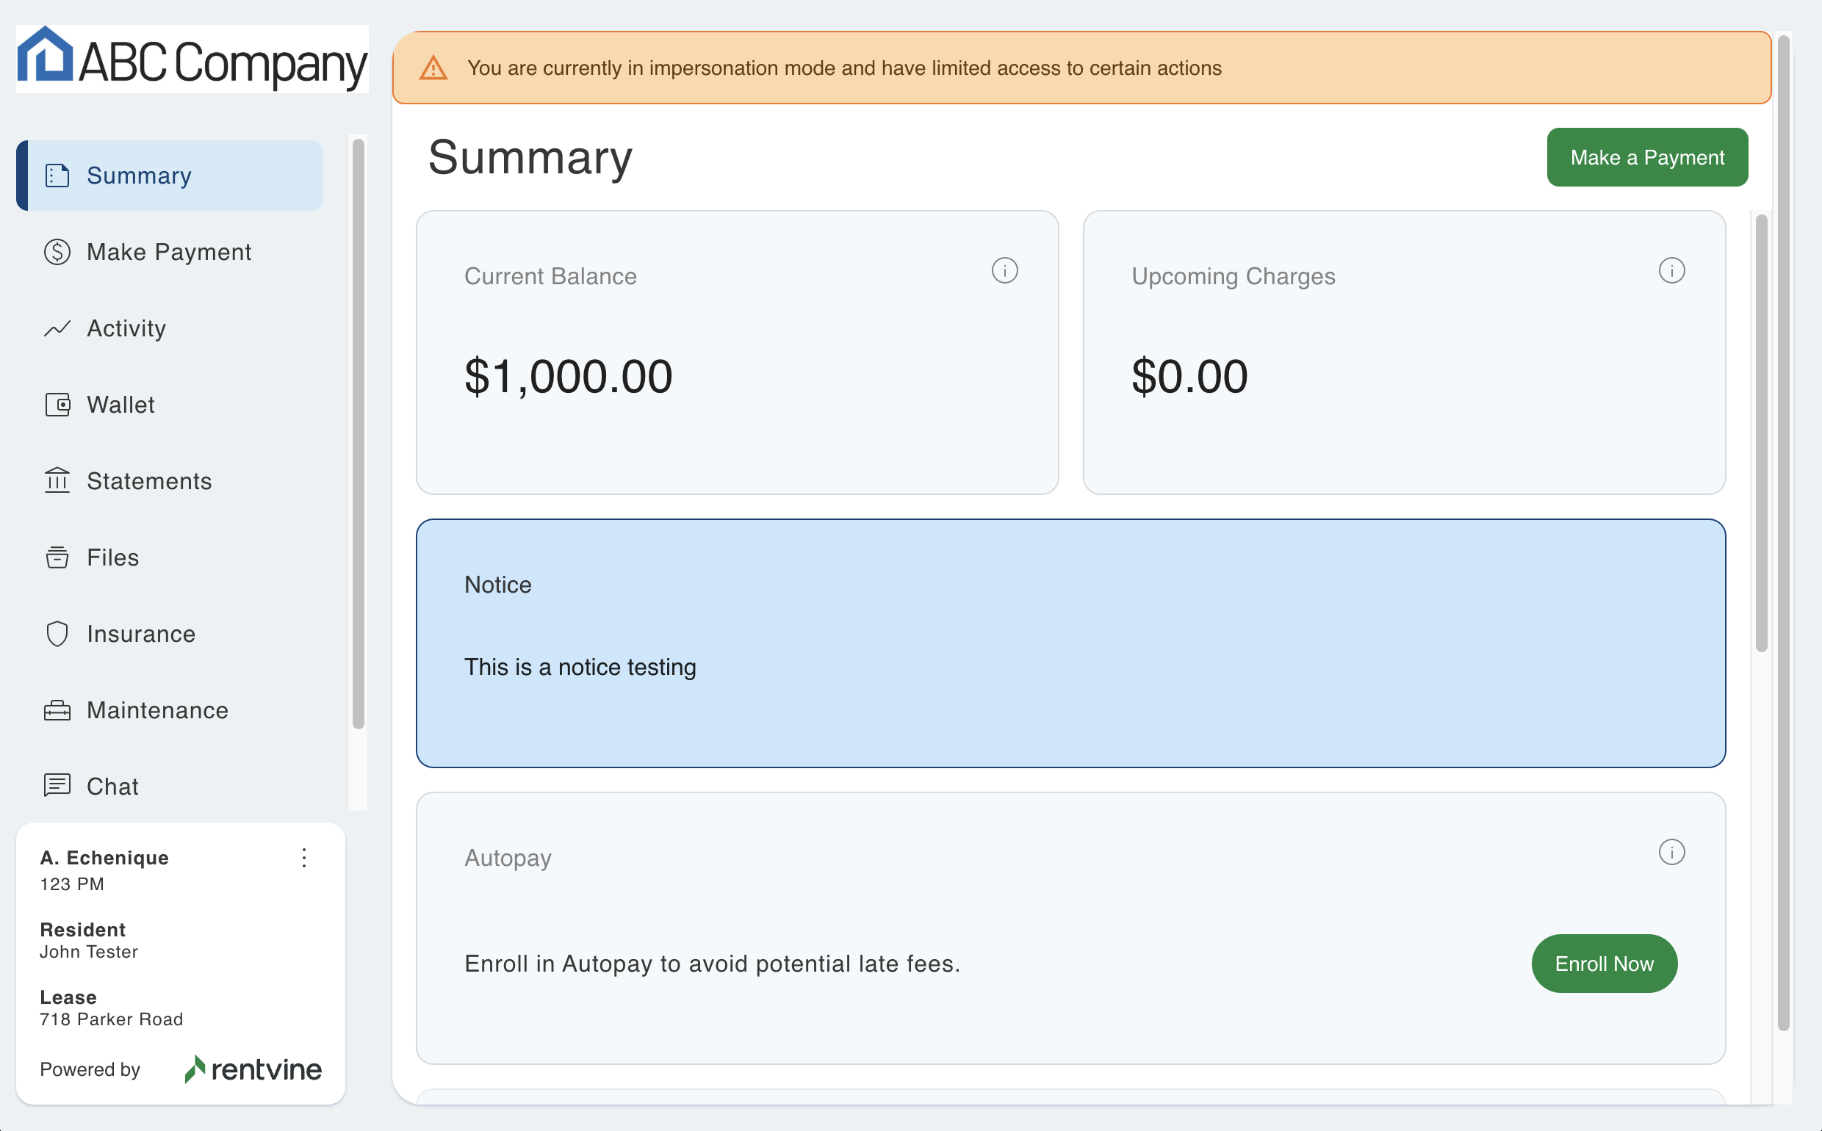The width and height of the screenshot is (1822, 1131).
Task: Click the dollar-sign Make Payment icon
Action: click(57, 252)
